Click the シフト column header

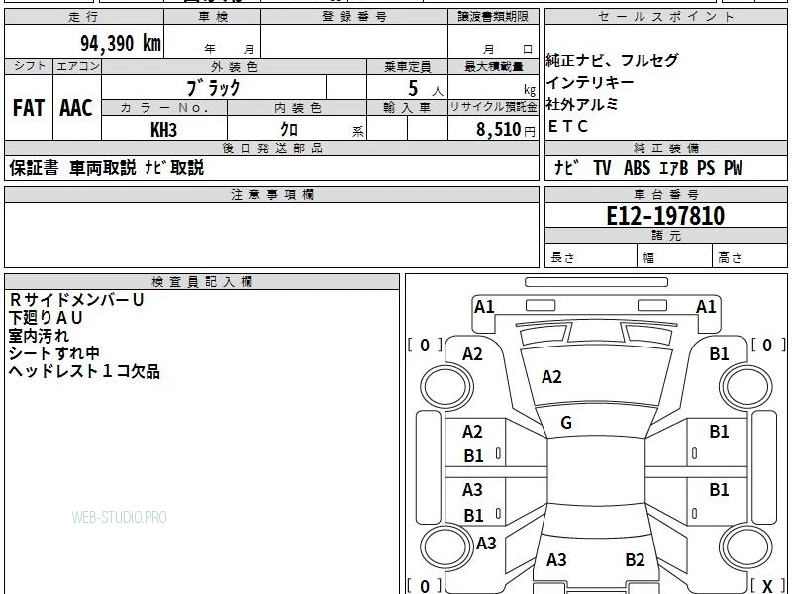tap(29, 66)
